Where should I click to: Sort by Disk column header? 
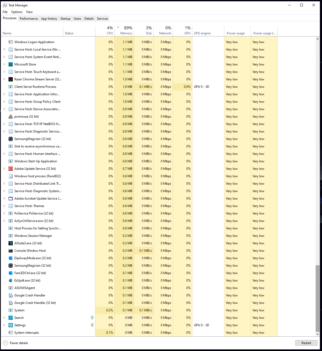pos(144,31)
